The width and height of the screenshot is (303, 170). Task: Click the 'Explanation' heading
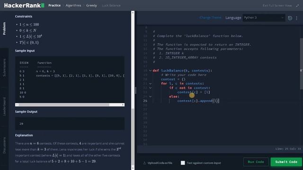pyautogui.click(x=24, y=136)
